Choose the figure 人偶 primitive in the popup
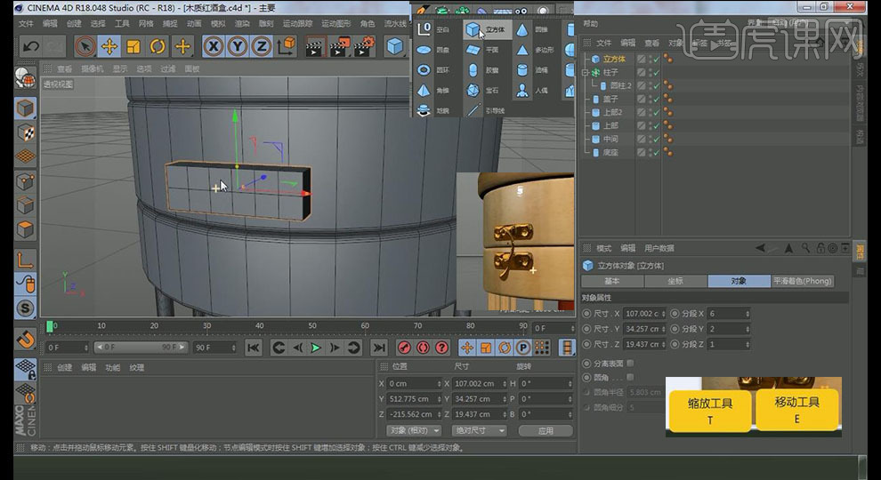 [x=533, y=91]
